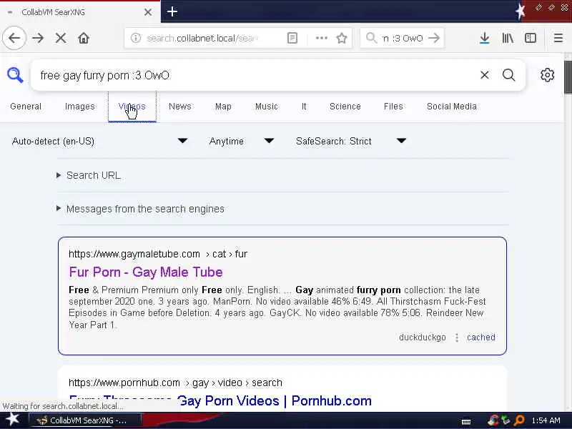572x429 pixels.
Task: Open the keyboard tray icon
Action: (466, 421)
